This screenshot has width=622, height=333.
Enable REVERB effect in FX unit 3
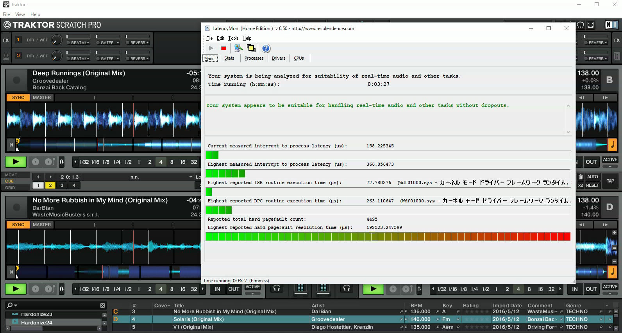127,59
